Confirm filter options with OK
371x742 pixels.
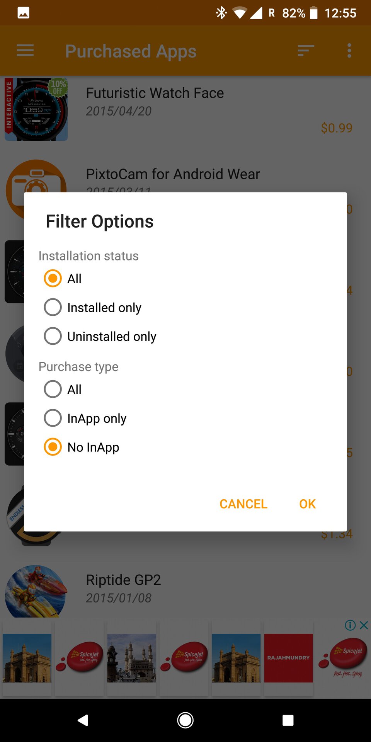[x=307, y=504]
